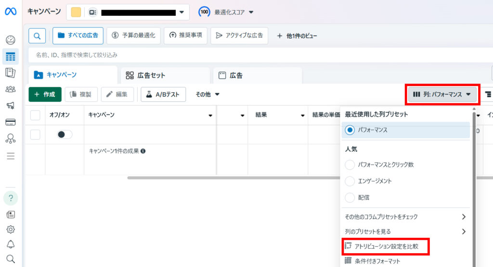Click the オフ/オン column header

[x=59, y=115]
